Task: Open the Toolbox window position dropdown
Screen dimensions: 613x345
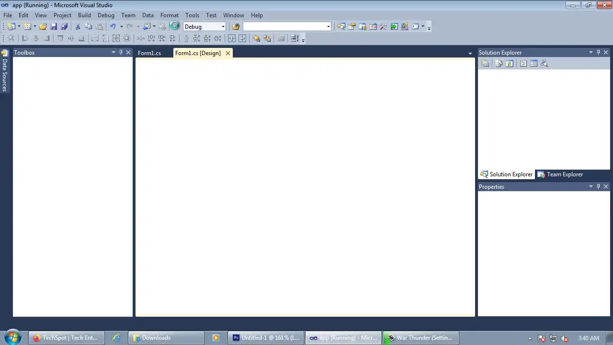Action: (114, 53)
